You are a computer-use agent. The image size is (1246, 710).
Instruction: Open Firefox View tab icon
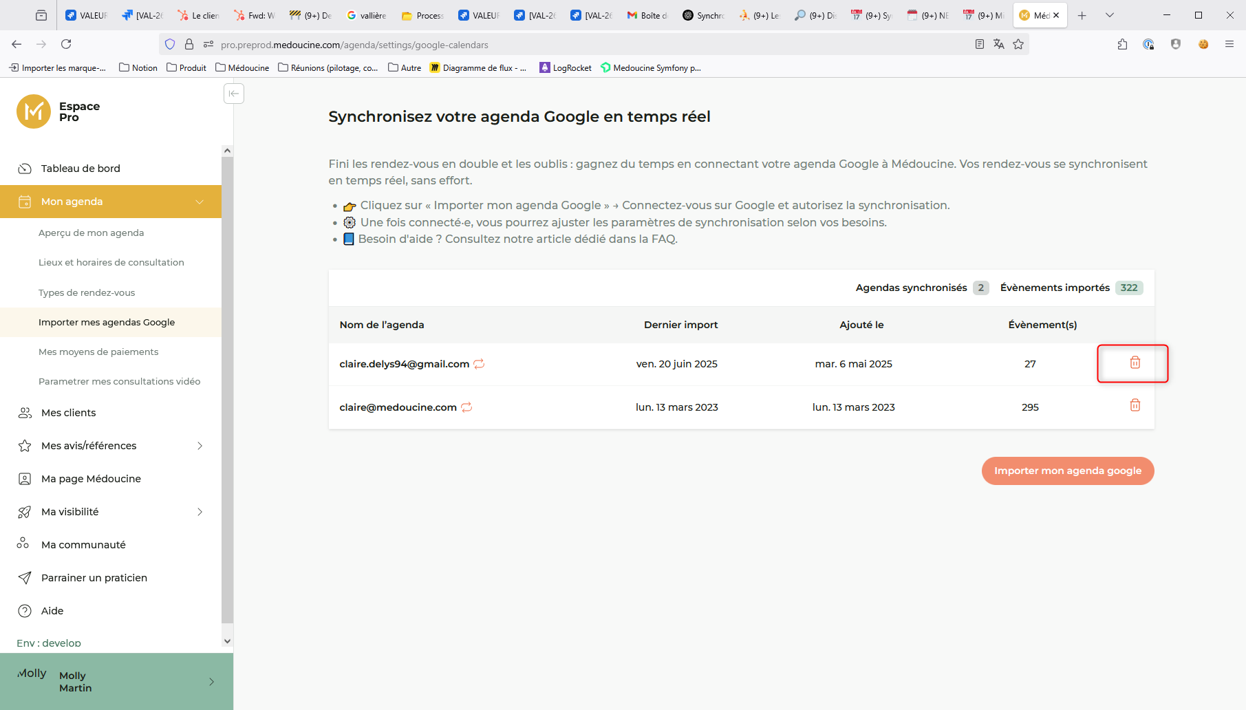tap(41, 15)
